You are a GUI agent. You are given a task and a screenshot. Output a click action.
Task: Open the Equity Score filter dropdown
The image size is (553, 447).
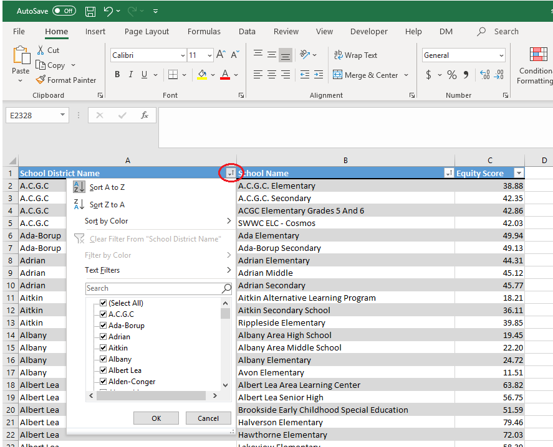pos(518,174)
